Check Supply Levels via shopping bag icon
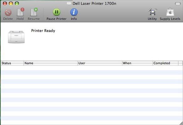The height and width of the screenshot is (125, 183). pos(170,12)
